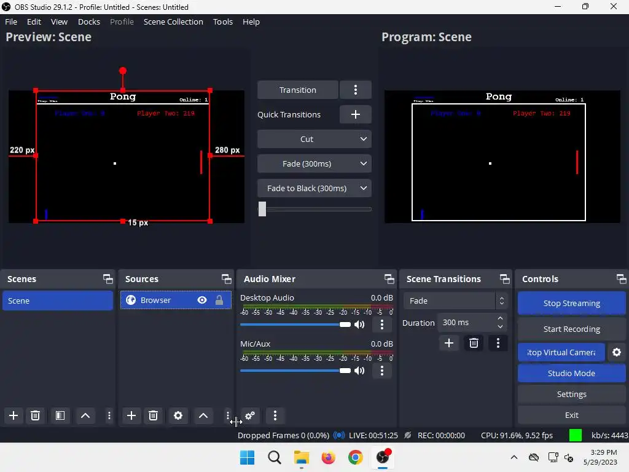Screen dimensions: 629x472
Task: Move scene up with the arrow icon
Action: click(85, 415)
